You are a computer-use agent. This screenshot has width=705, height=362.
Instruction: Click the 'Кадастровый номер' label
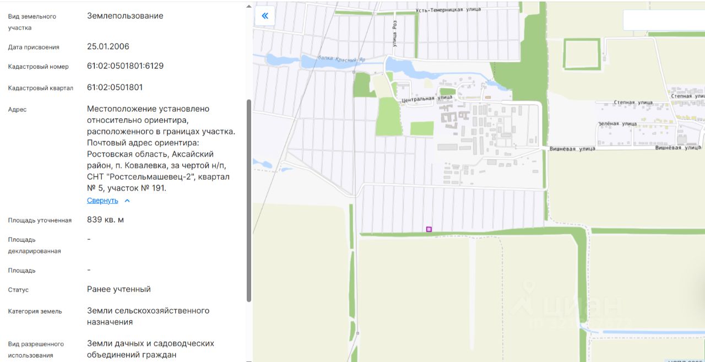coord(39,67)
